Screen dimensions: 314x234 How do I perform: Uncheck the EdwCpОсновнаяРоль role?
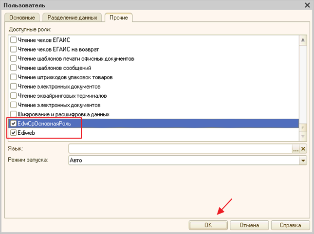tap(14, 124)
